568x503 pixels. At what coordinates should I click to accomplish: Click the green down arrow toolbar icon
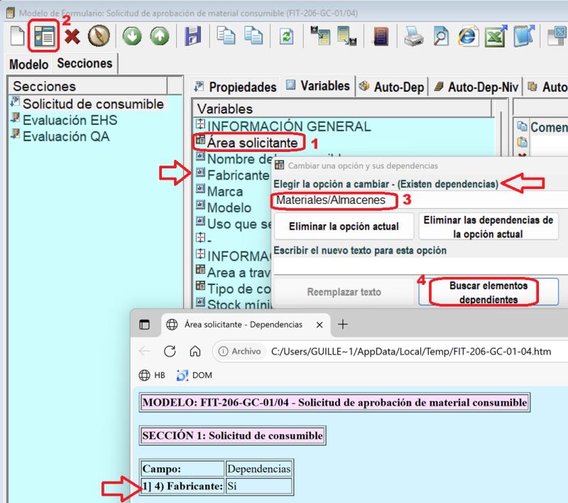131,37
